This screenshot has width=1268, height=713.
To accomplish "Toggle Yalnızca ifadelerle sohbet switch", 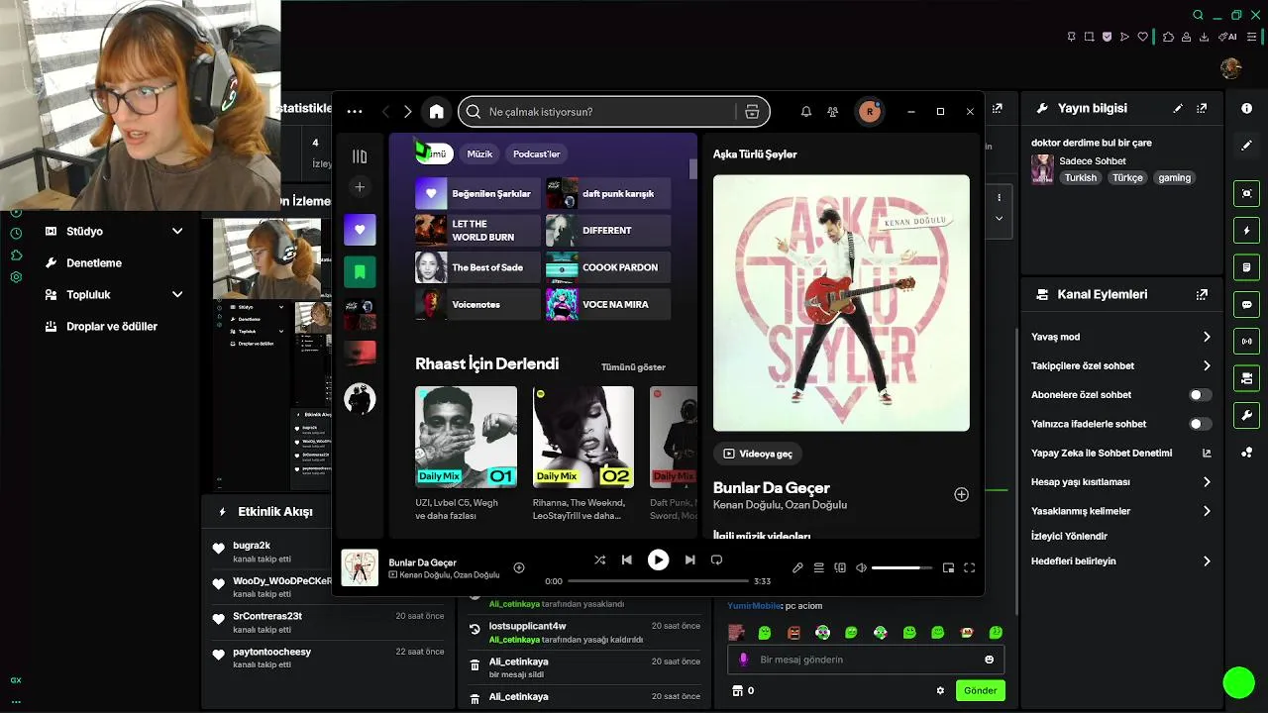I will 1200,424.
